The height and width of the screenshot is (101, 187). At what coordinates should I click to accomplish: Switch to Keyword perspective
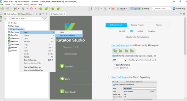click(135, 9)
